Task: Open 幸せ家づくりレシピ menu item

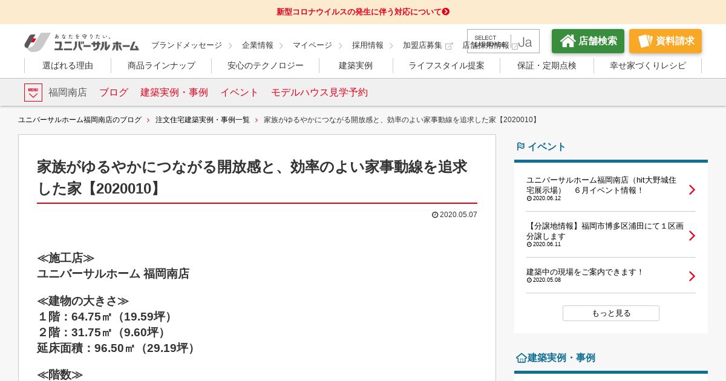Action: [648, 65]
